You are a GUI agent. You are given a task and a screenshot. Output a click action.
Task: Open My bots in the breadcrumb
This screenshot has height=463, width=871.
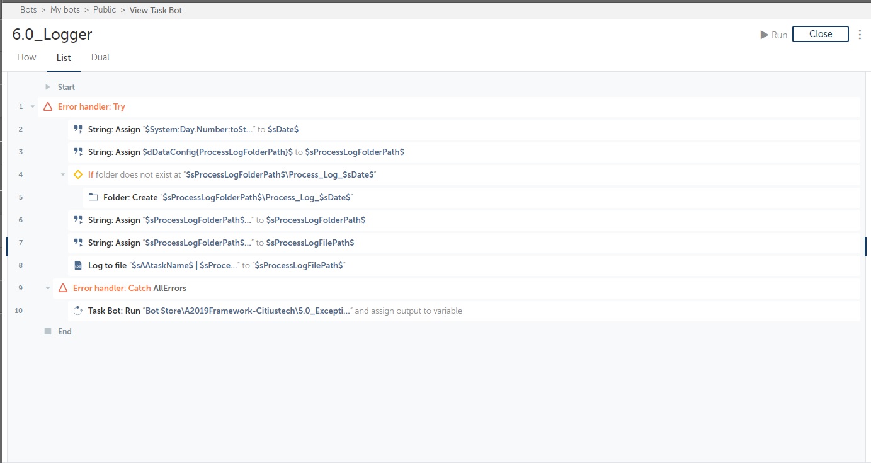tap(65, 10)
